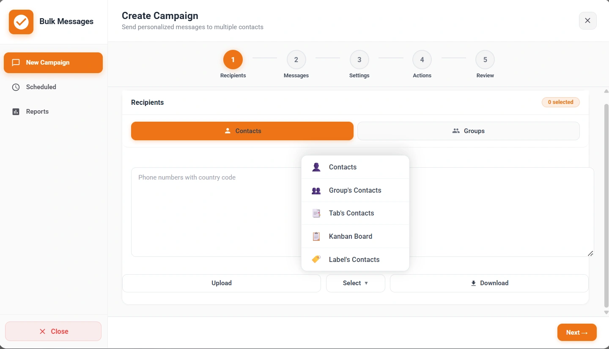The image size is (609, 349).
Task: Close the Create Campaign dialog with X
Action: click(x=588, y=21)
